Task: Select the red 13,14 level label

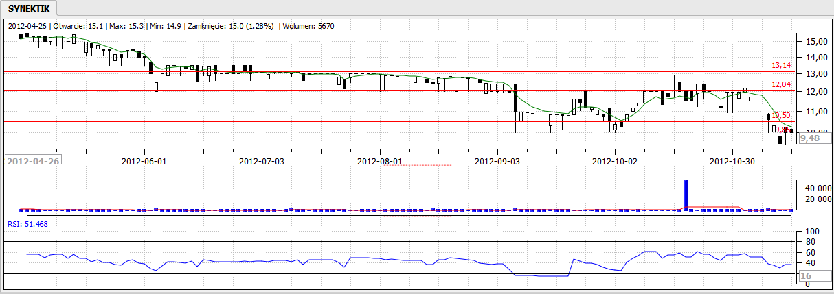Action: (781, 66)
